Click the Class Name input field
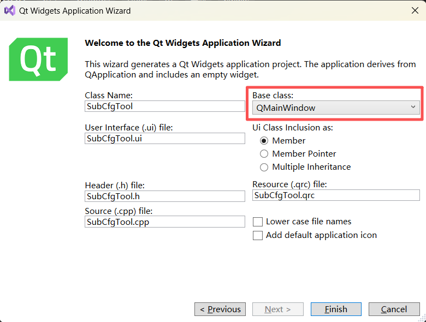 pos(164,106)
